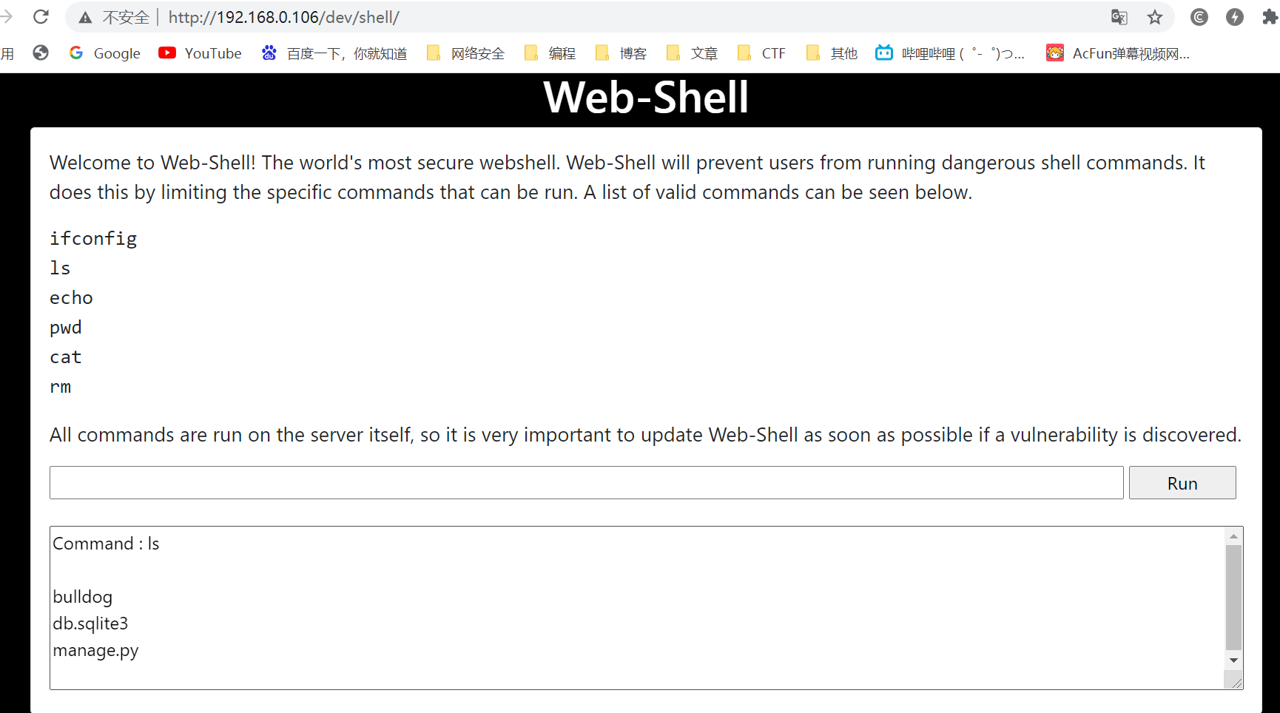Click the 'rm' command text

click(61, 387)
